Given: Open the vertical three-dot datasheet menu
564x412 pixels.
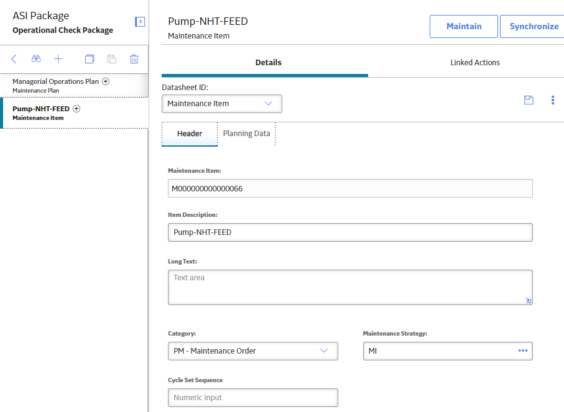Looking at the screenshot, I should [x=553, y=100].
